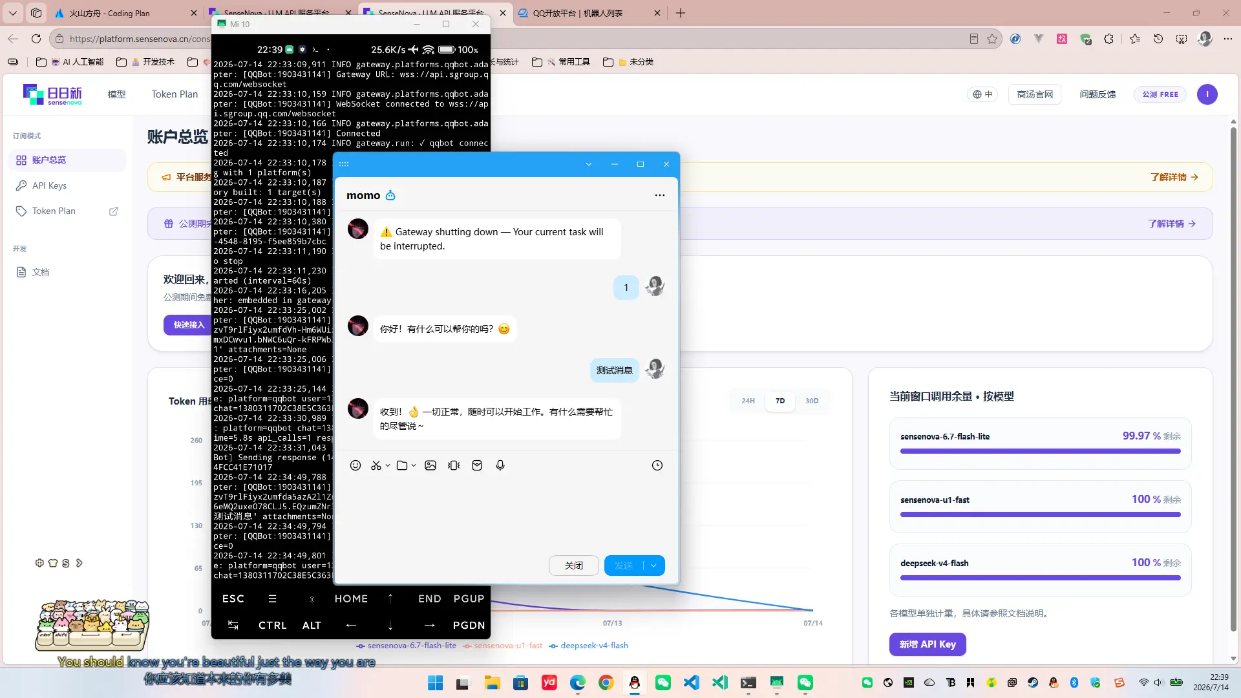Open the browser history clock icon
This screenshot has width=1241, height=698.
pos(1158,39)
